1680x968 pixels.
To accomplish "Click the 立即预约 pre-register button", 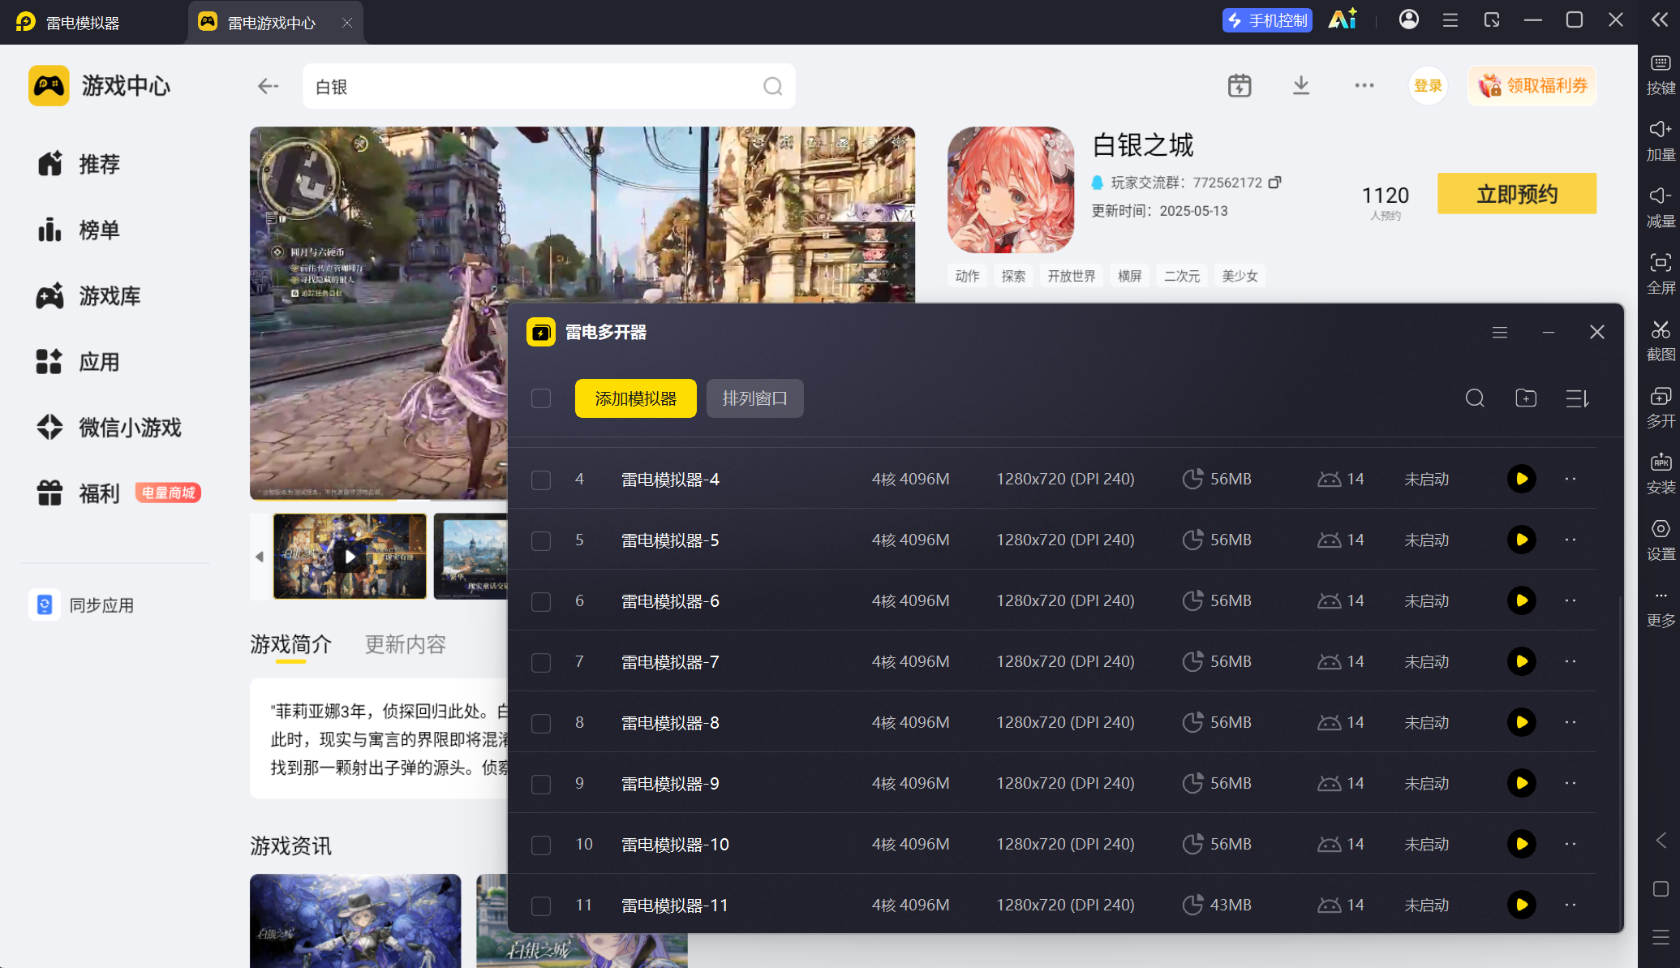I will pyautogui.click(x=1517, y=194).
